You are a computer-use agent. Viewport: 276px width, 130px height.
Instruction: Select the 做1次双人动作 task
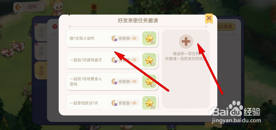pyautogui.click(x=112, y=38)
